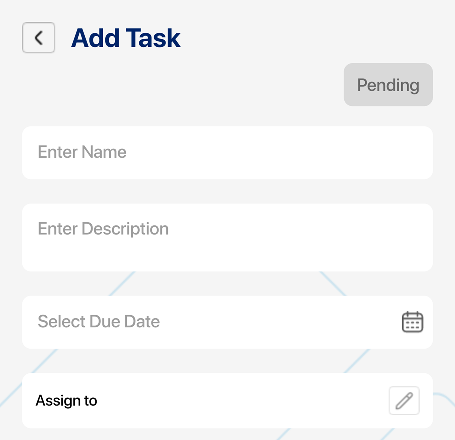Select the Assign to row
This screenshot has width=455, height=440.
(x=227, y=401)
